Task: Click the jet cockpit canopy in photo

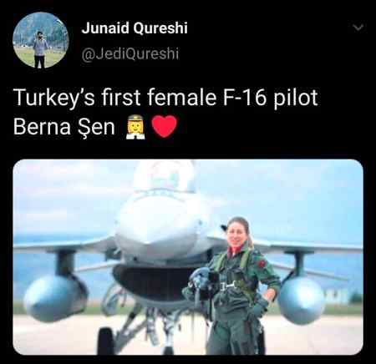Action: tap(165, 175)
